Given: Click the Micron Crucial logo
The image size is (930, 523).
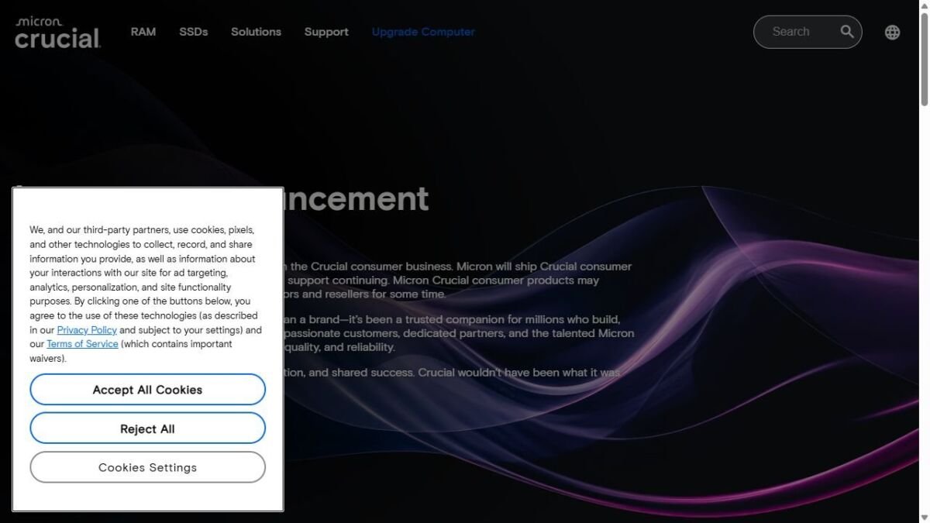Looking at the screenshot, I should [x=58, y=33].
